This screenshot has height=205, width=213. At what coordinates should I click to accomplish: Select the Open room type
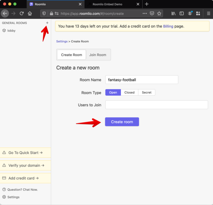[113, 93]
